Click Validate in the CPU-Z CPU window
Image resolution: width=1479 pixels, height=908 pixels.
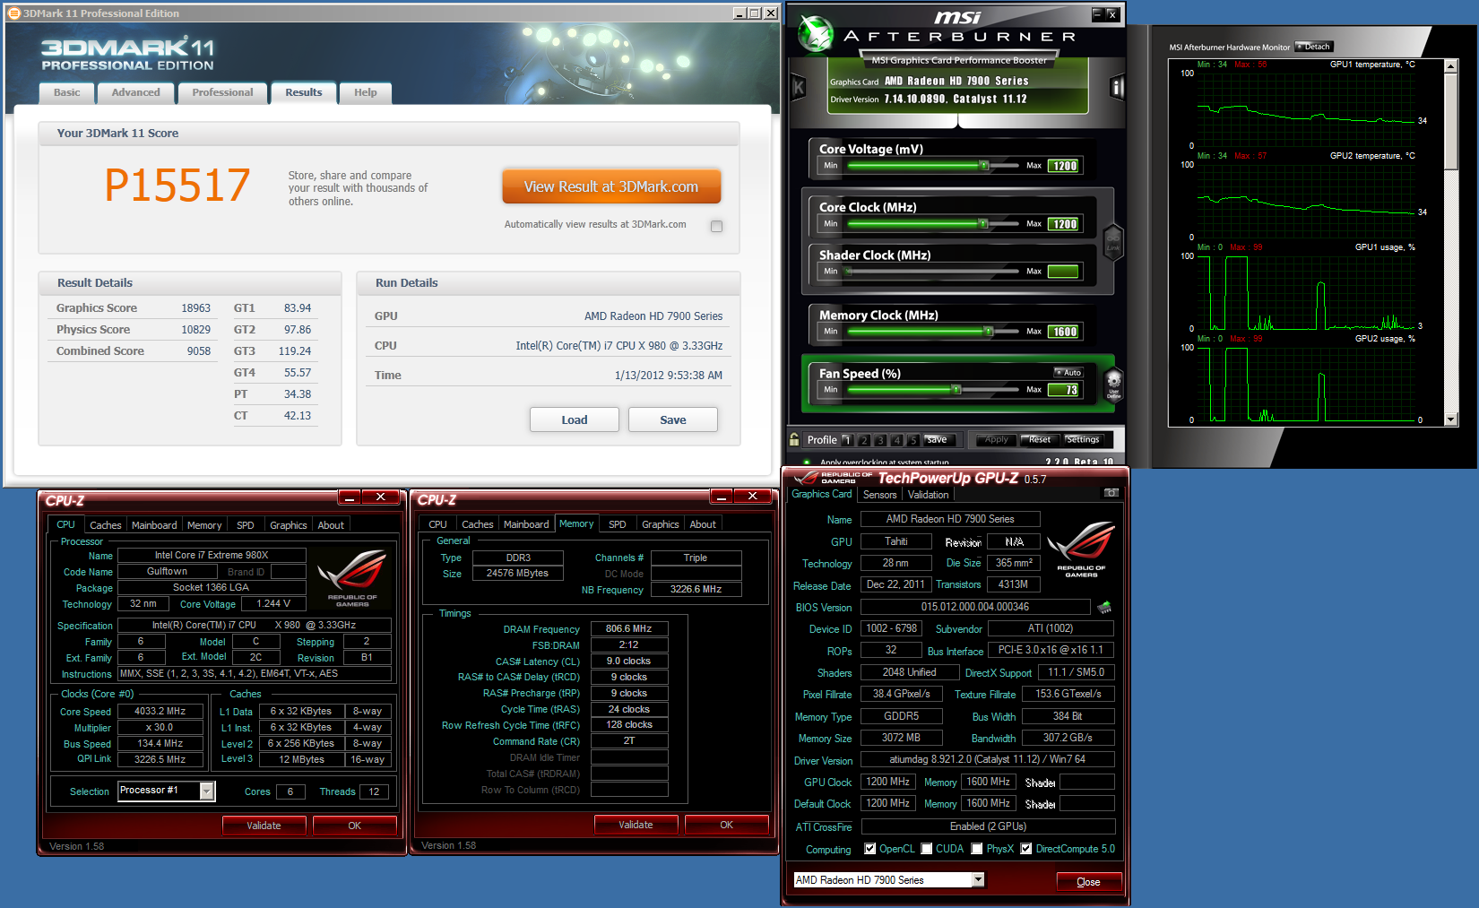(x=264, y=826)
